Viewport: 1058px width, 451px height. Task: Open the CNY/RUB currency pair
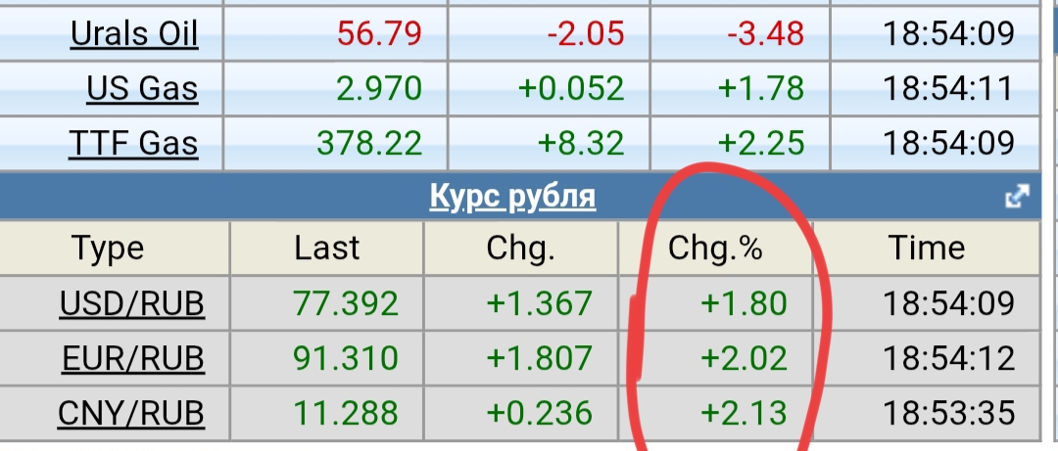132,414
